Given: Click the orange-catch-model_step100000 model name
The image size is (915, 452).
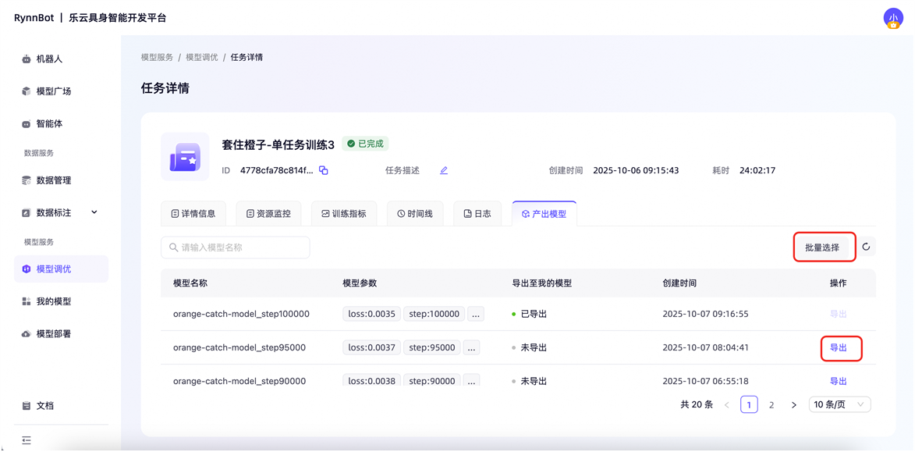Looking at the screenshot, I should coord(241,314).
